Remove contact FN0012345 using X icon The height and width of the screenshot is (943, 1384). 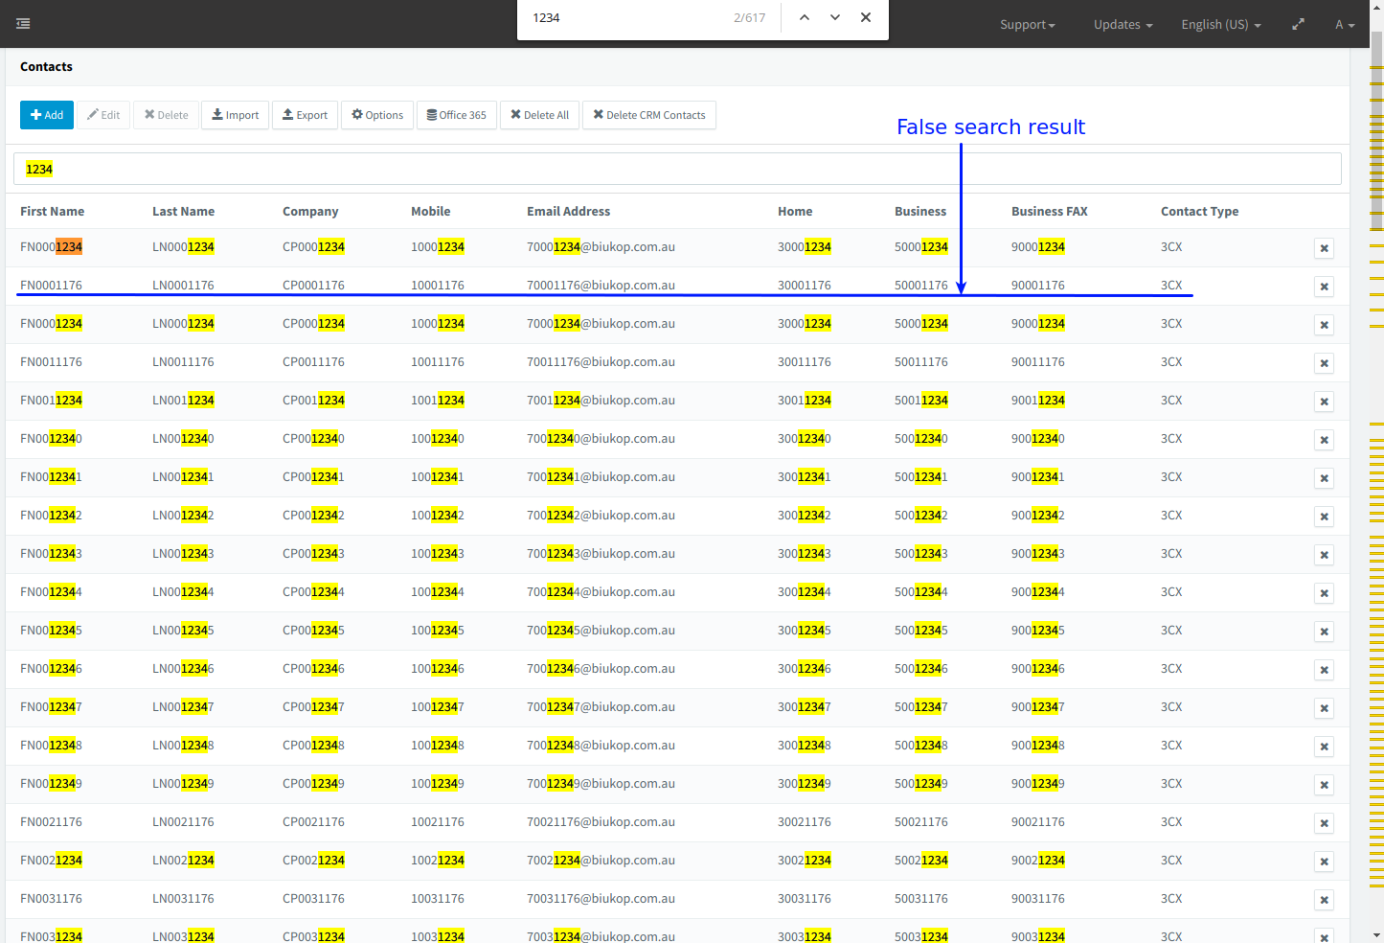(1324, 632)
